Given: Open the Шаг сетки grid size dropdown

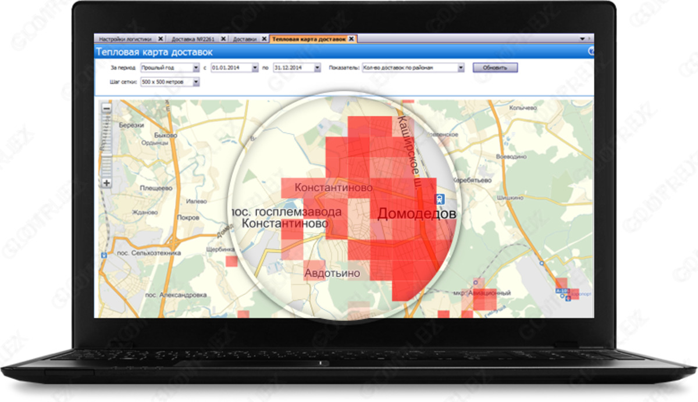Looking at the screenshot, I should (x=195, y=82).
